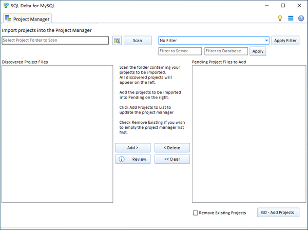Click inside Discovered Project Files list
The image size is (308, 230).
coord(57,134)
